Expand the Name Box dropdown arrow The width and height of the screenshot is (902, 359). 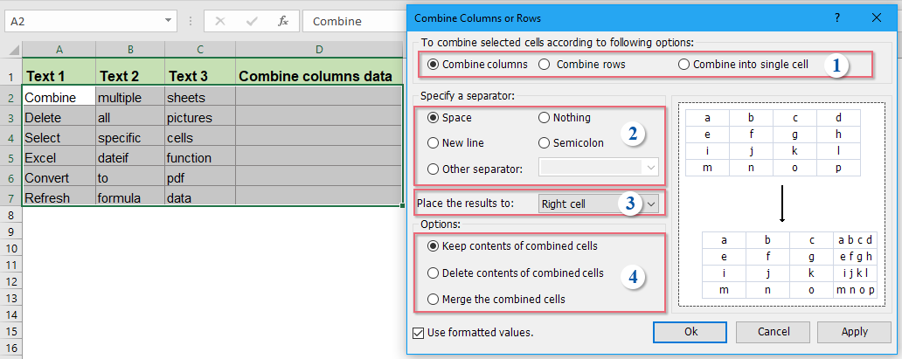[x=169, y=21]
